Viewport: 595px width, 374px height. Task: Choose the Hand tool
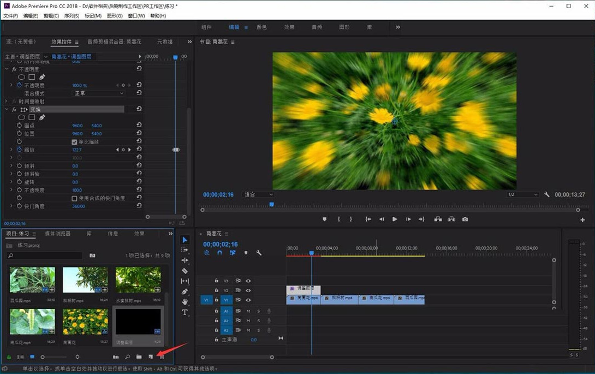click(185, 302)
